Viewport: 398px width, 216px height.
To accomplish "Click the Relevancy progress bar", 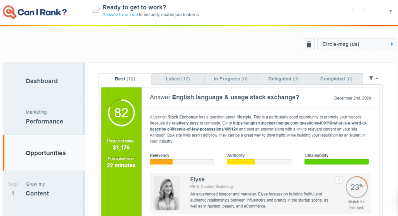I will click(x=182, y=162).
